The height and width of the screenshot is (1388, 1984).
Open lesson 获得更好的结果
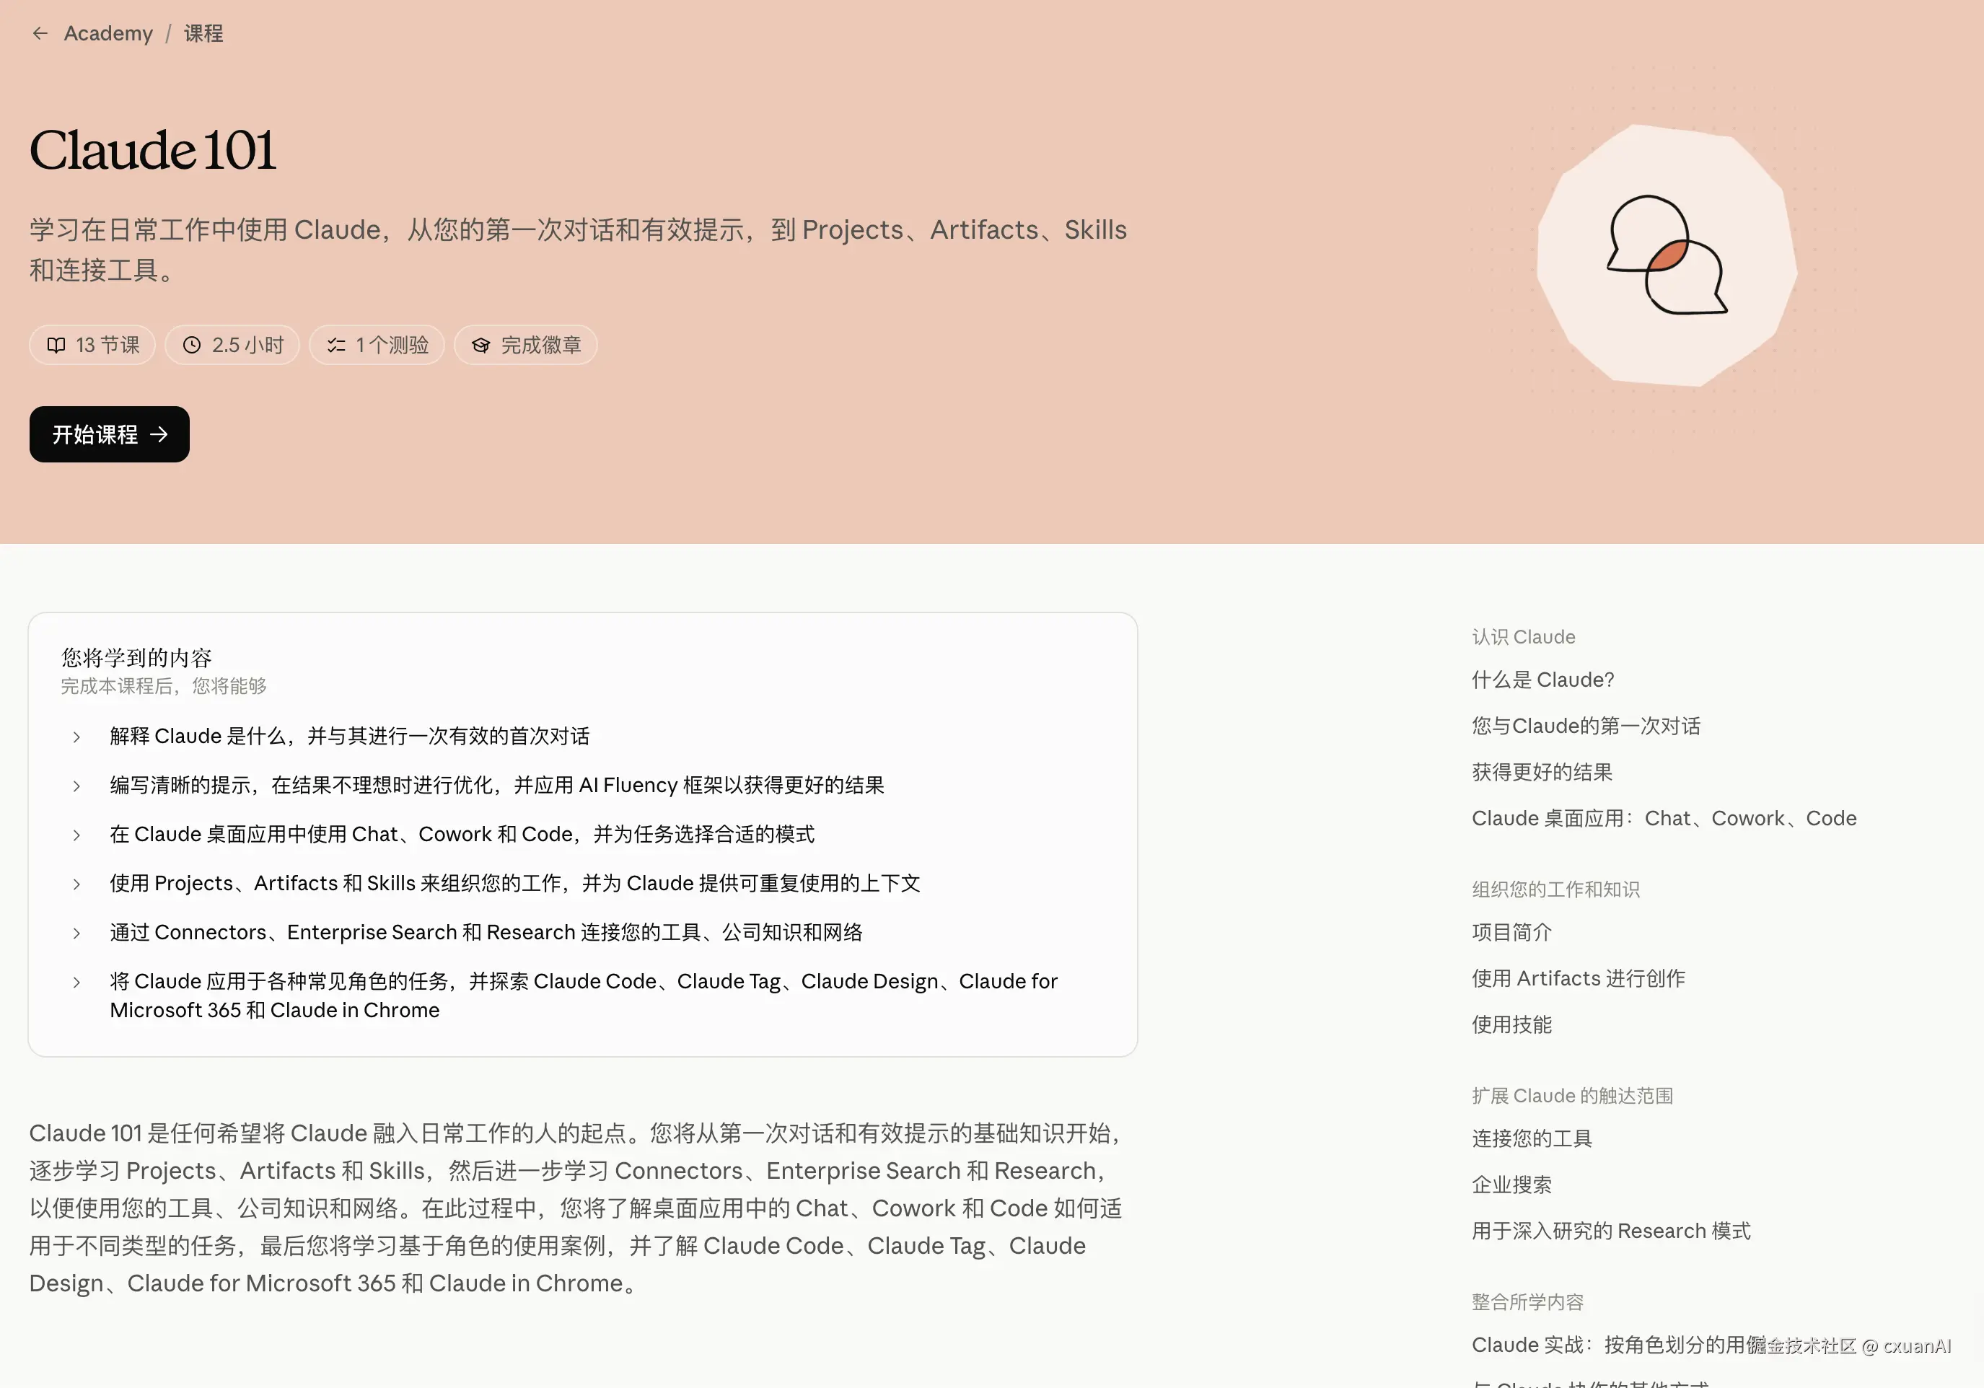[1542, 772]
